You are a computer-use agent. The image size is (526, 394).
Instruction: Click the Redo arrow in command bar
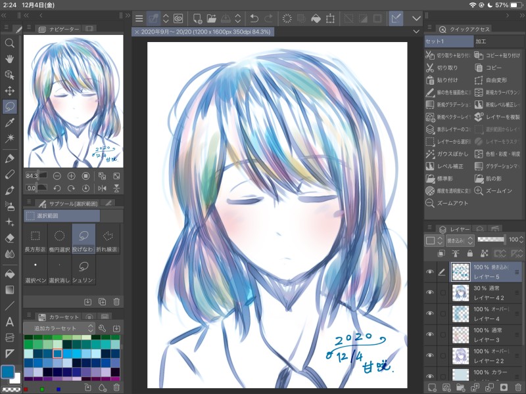tap(269, 18)
